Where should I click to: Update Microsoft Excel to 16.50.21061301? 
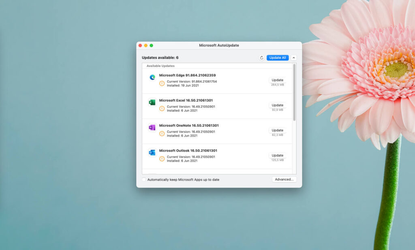(278, 105)
